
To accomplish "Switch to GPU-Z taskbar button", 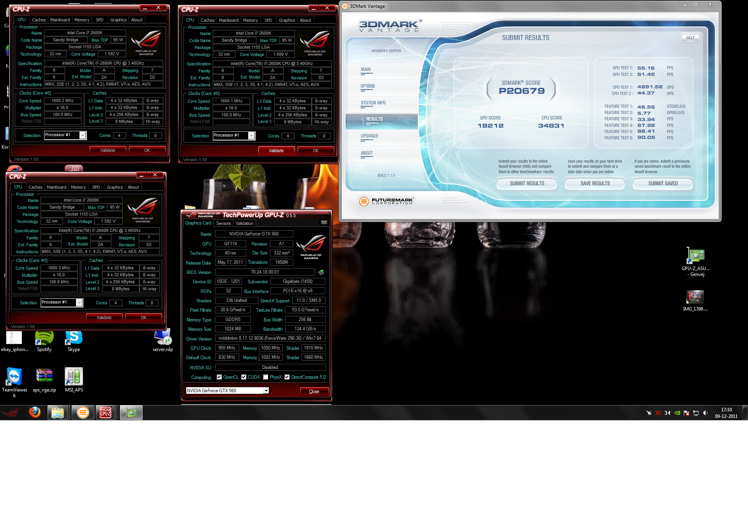I will (131, 412).
